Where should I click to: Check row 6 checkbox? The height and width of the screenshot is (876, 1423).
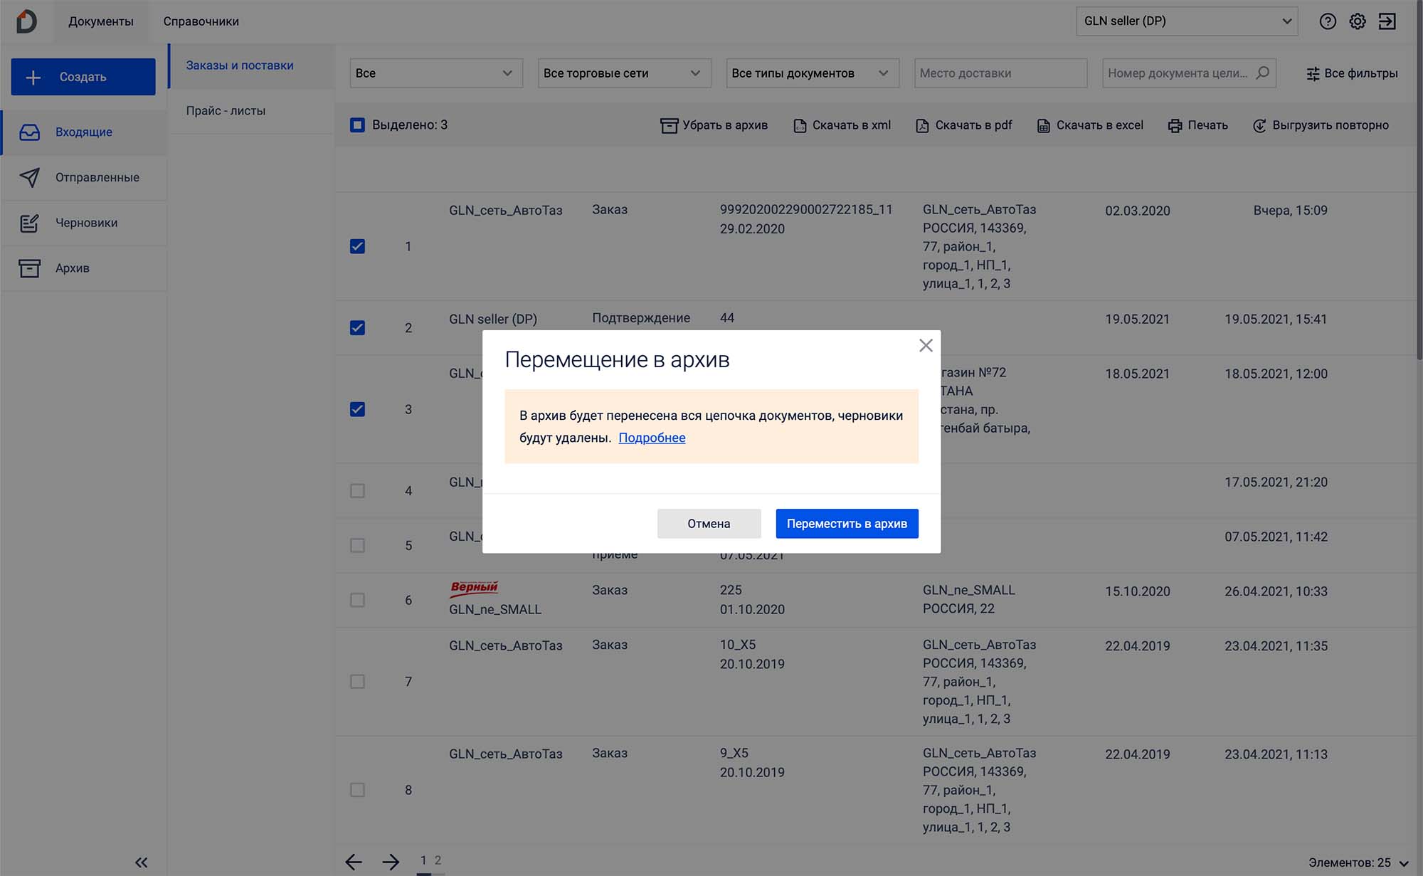click(x=357, y=600)
